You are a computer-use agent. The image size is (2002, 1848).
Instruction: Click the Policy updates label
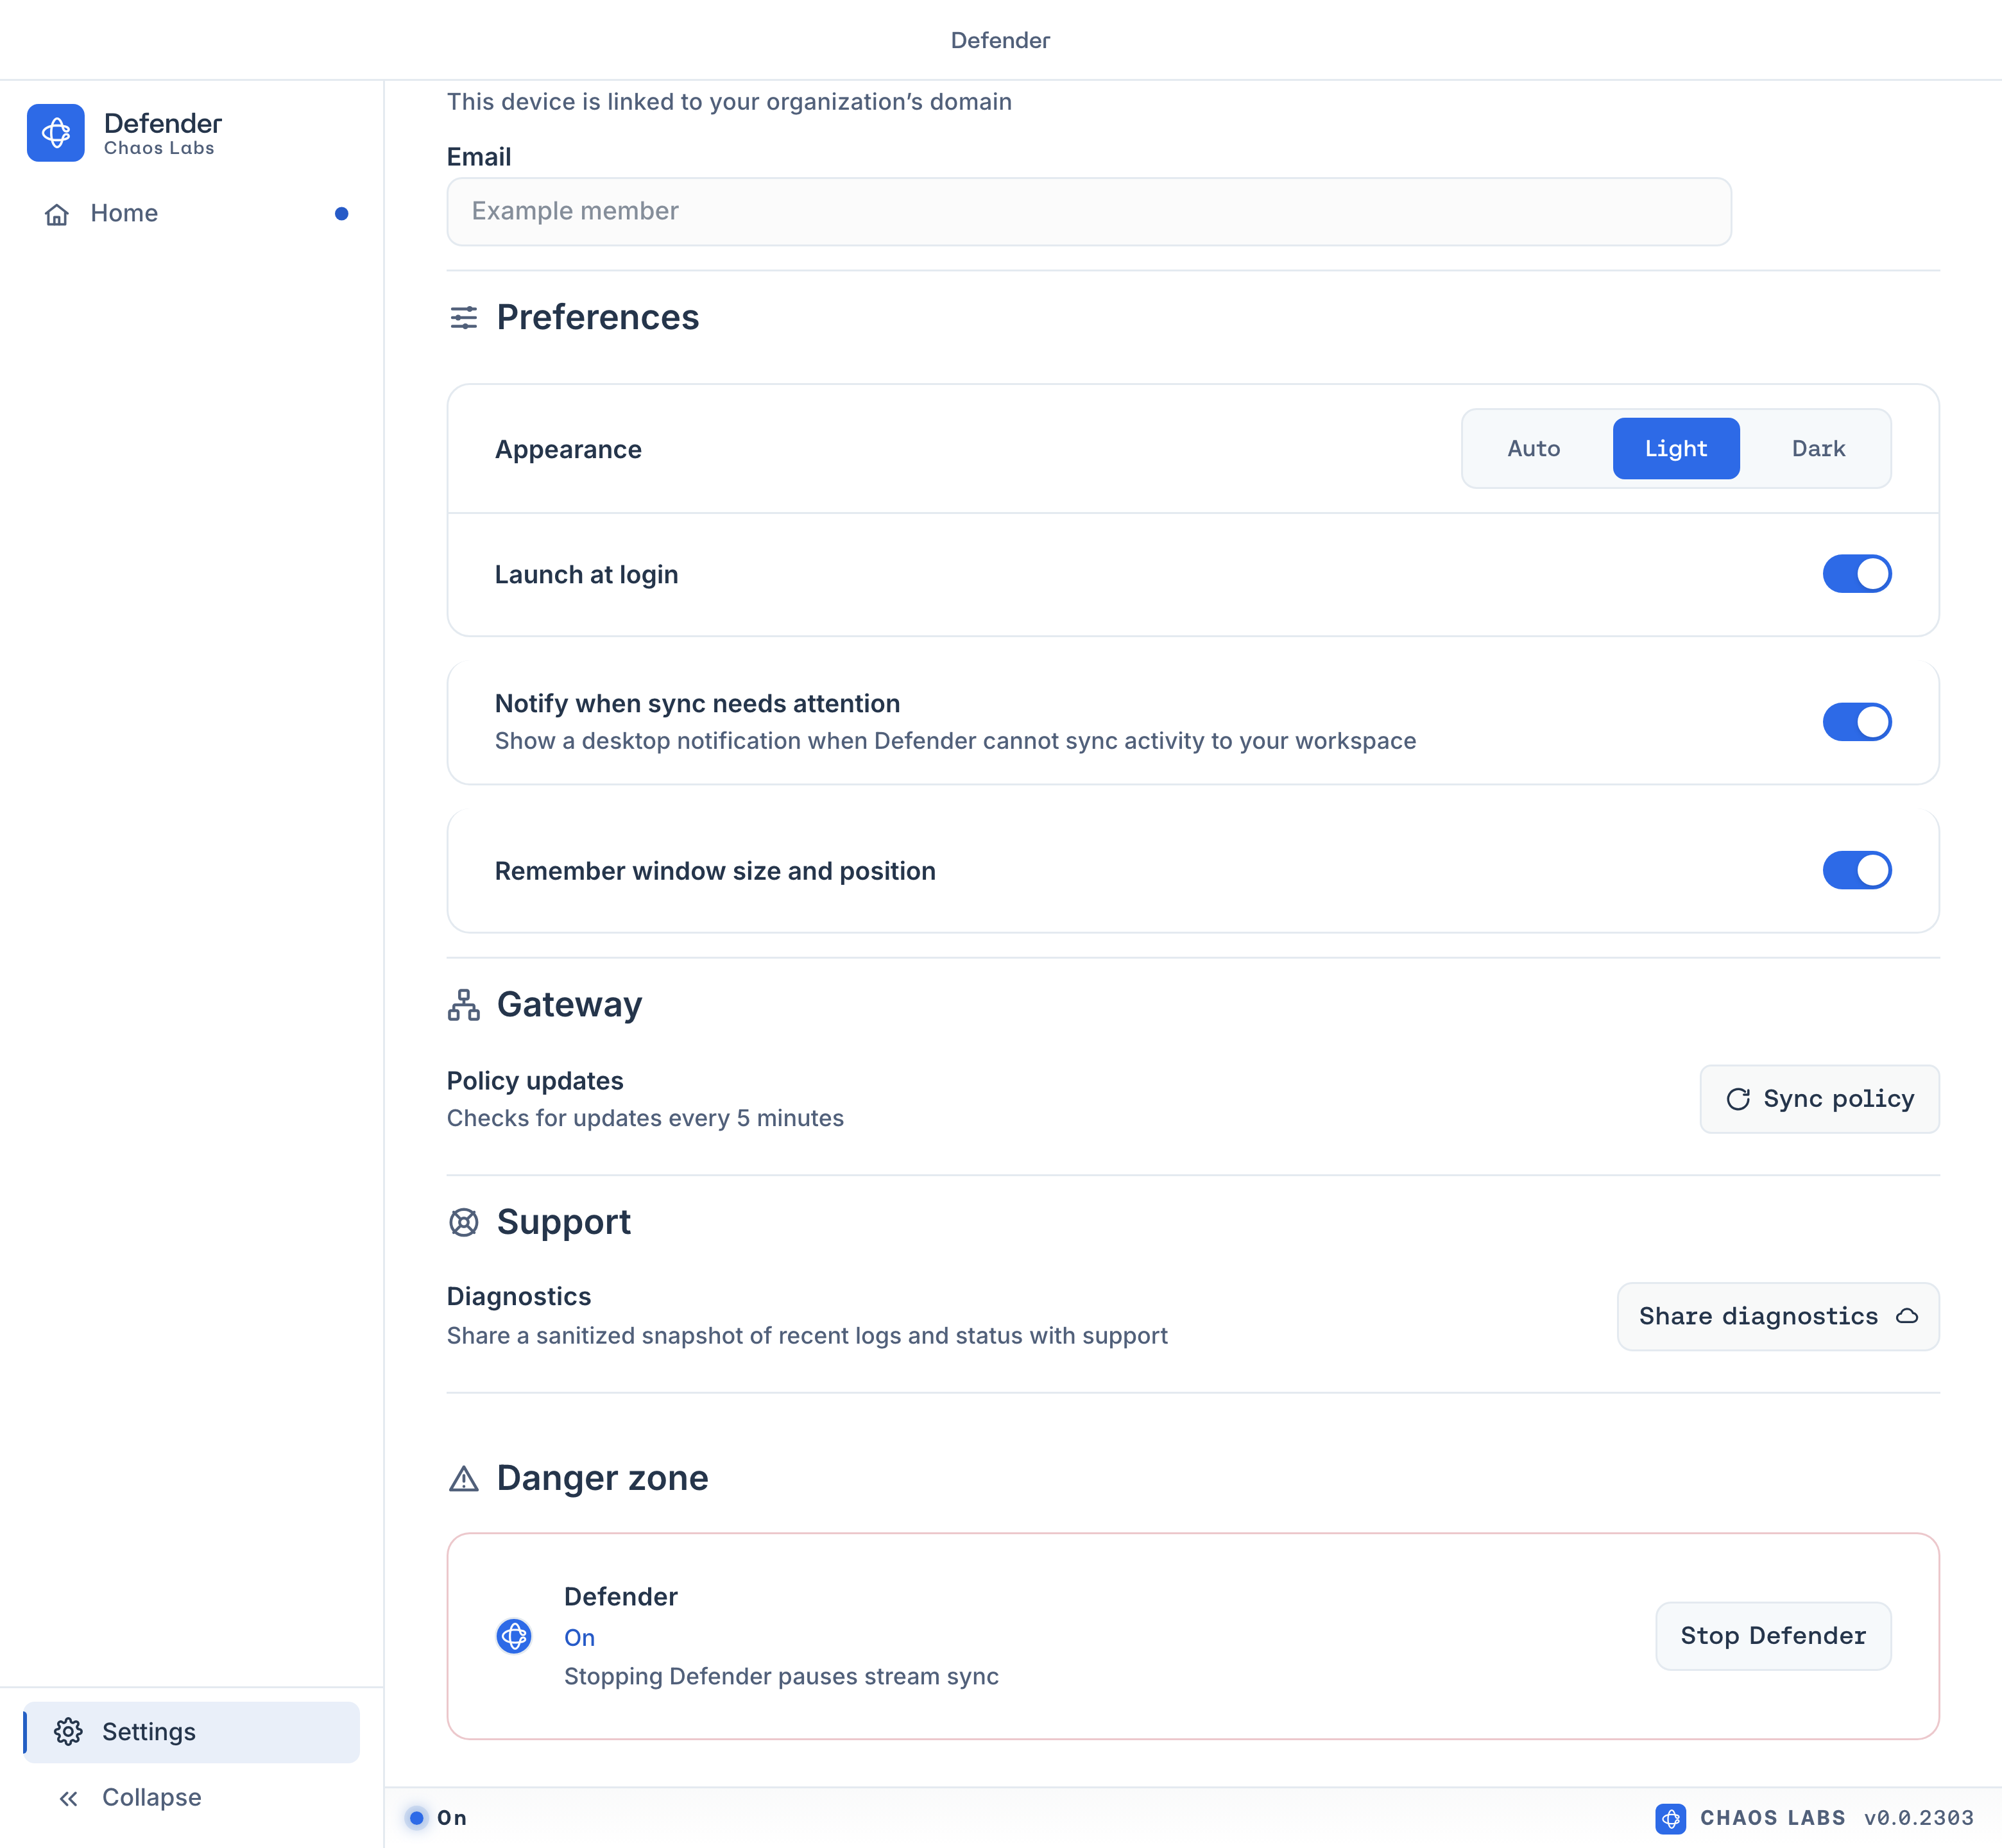(535, 1081)
